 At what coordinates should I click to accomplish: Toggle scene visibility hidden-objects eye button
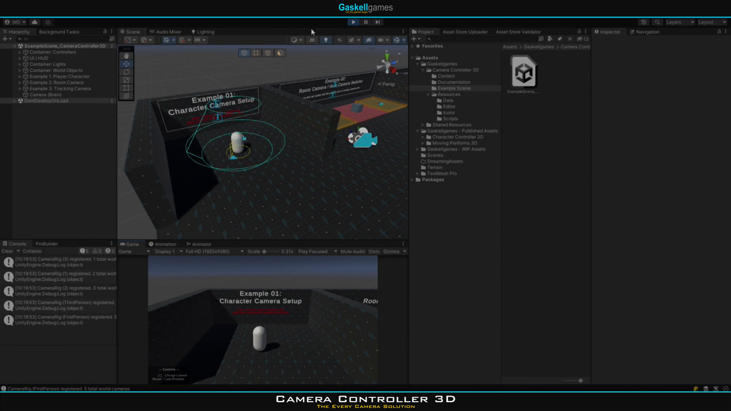click(369, 40)
